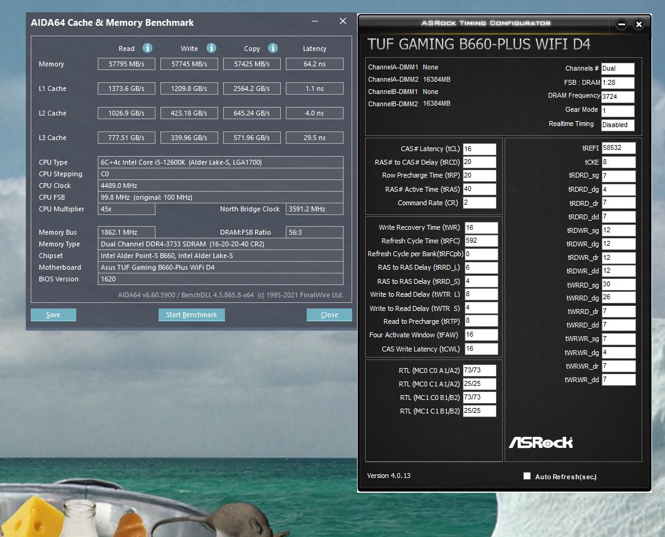The height and width of the screenshot is (537, 665).
Task: Select the Memory Write value 57745 MB/s
Action: (189, 64)
